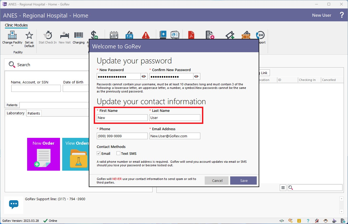
Task: Click the Online status indicator
Action: click(x=50, y=221)
